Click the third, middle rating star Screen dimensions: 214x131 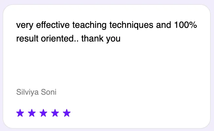[x=43, y=113]
